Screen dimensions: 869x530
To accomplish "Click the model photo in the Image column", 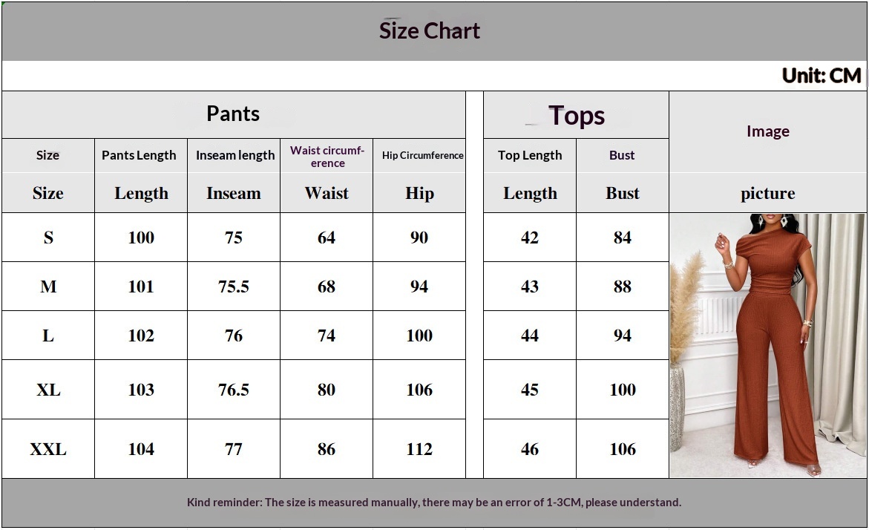I will [767, 345].
